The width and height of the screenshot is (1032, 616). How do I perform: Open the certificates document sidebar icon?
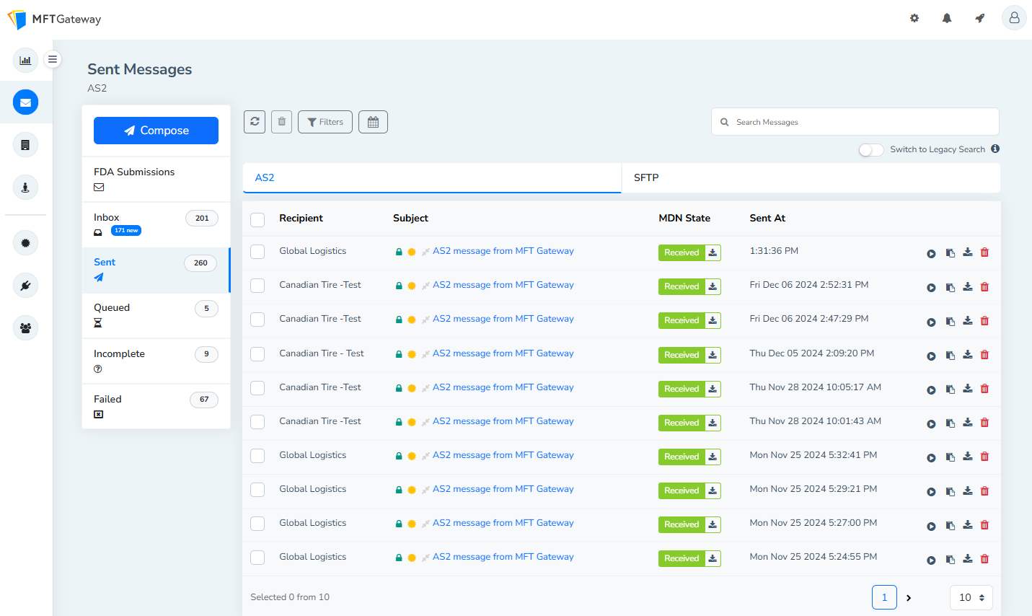pos(25,145)
